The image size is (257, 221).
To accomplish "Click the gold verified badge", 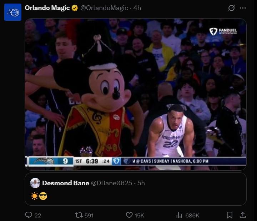I will point(75,8).
